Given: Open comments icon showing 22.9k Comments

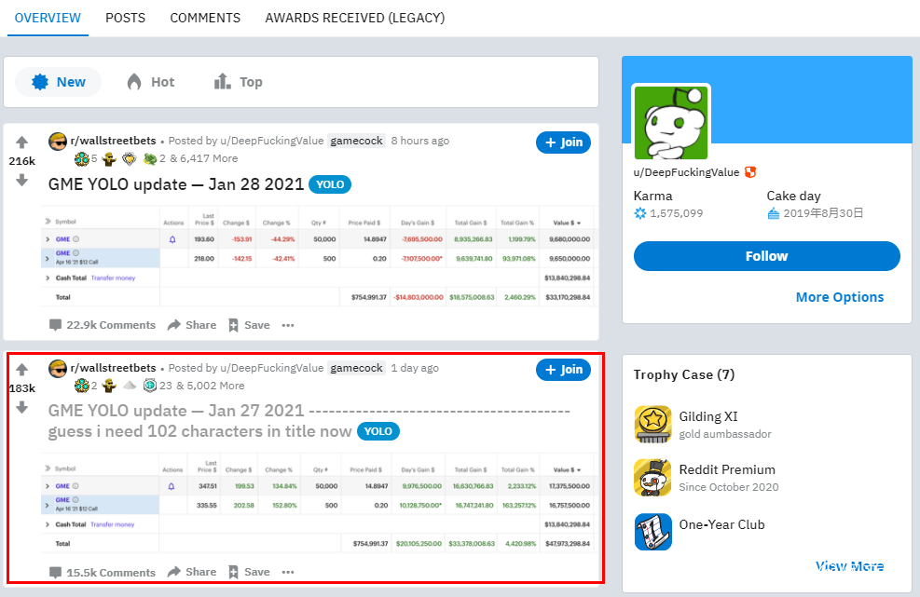Looking at the screenshot, I should [x=55, y=325].
